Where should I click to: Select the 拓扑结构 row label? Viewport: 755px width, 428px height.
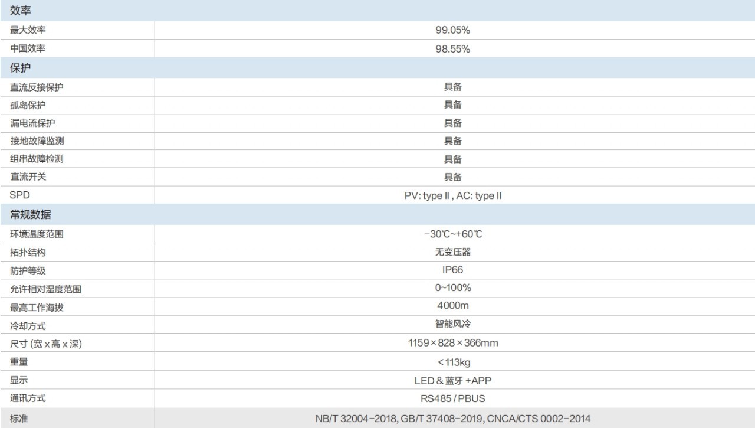[28, 253]
